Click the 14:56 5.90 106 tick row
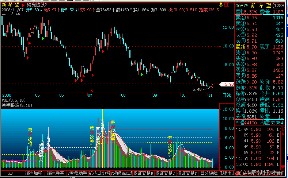This screenshot has width=288, height=178. pyautogui.click(x=258, y=129)
